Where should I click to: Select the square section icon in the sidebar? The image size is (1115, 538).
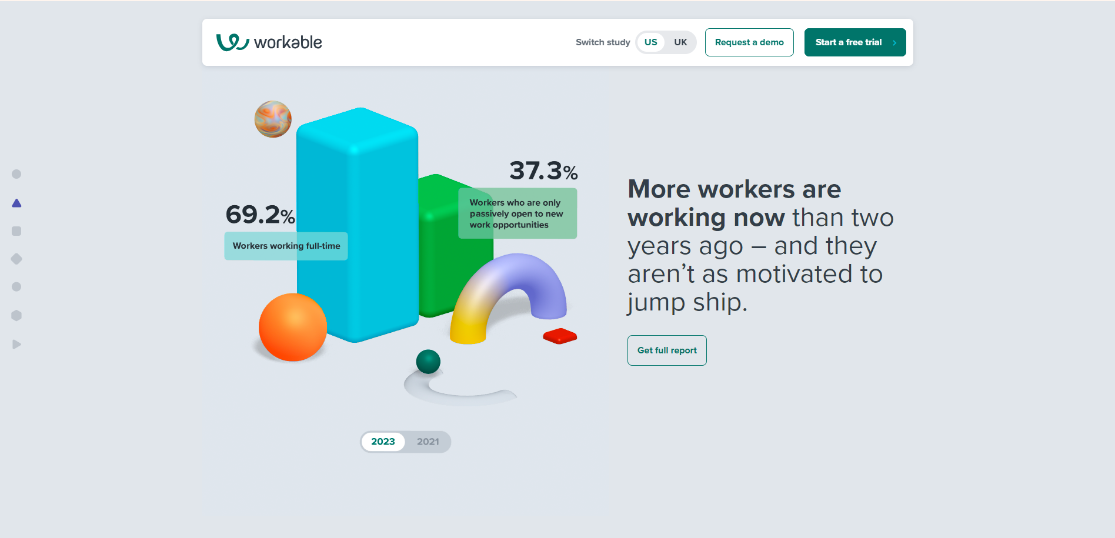(16, 230)
